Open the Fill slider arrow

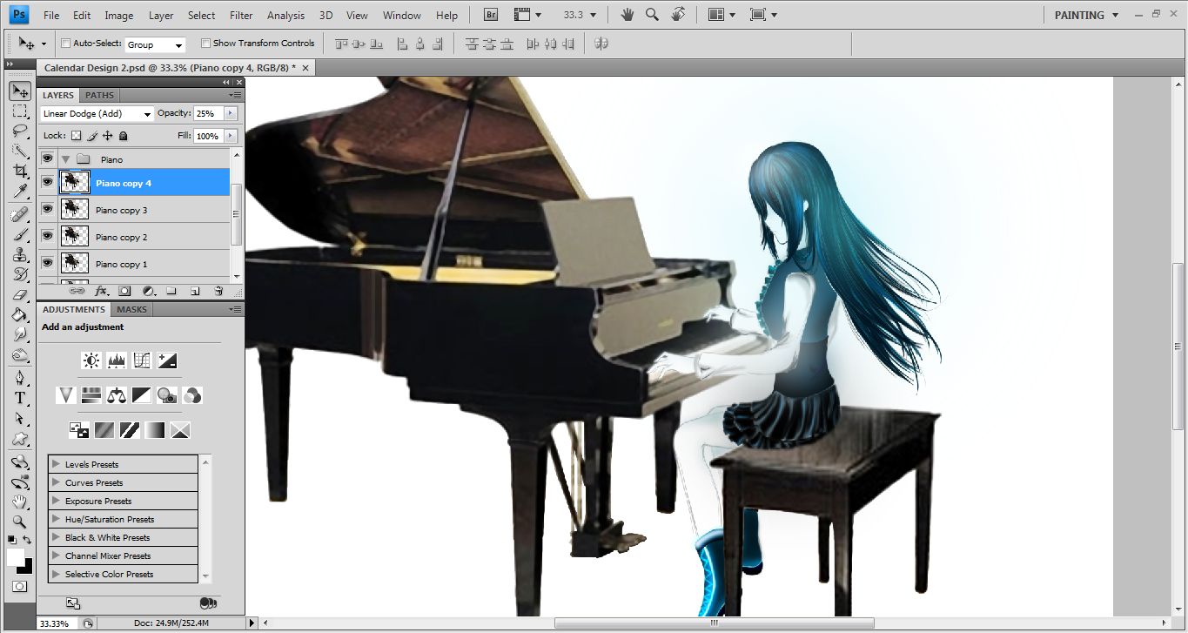coord(231,136)
